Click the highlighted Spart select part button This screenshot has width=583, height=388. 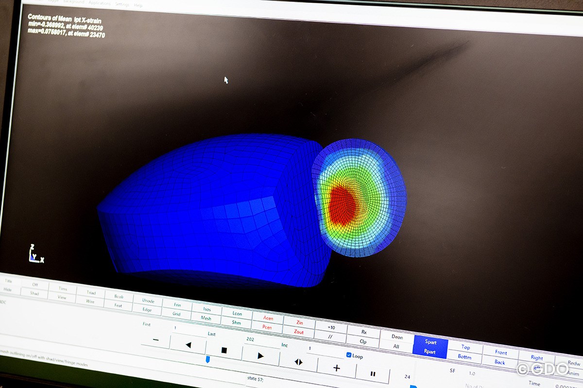[430, 342]
